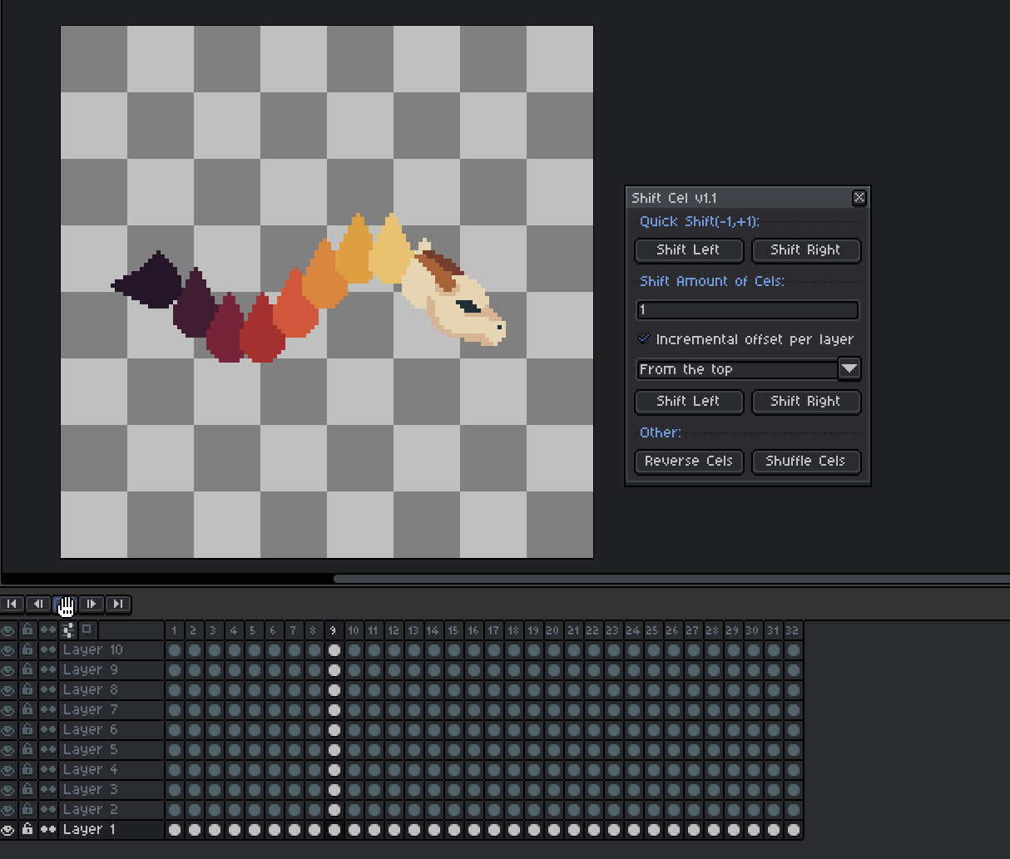Toggle continuous cels icon for Layer 10
Screen dimensions: 1010x859
click(48, 650)
